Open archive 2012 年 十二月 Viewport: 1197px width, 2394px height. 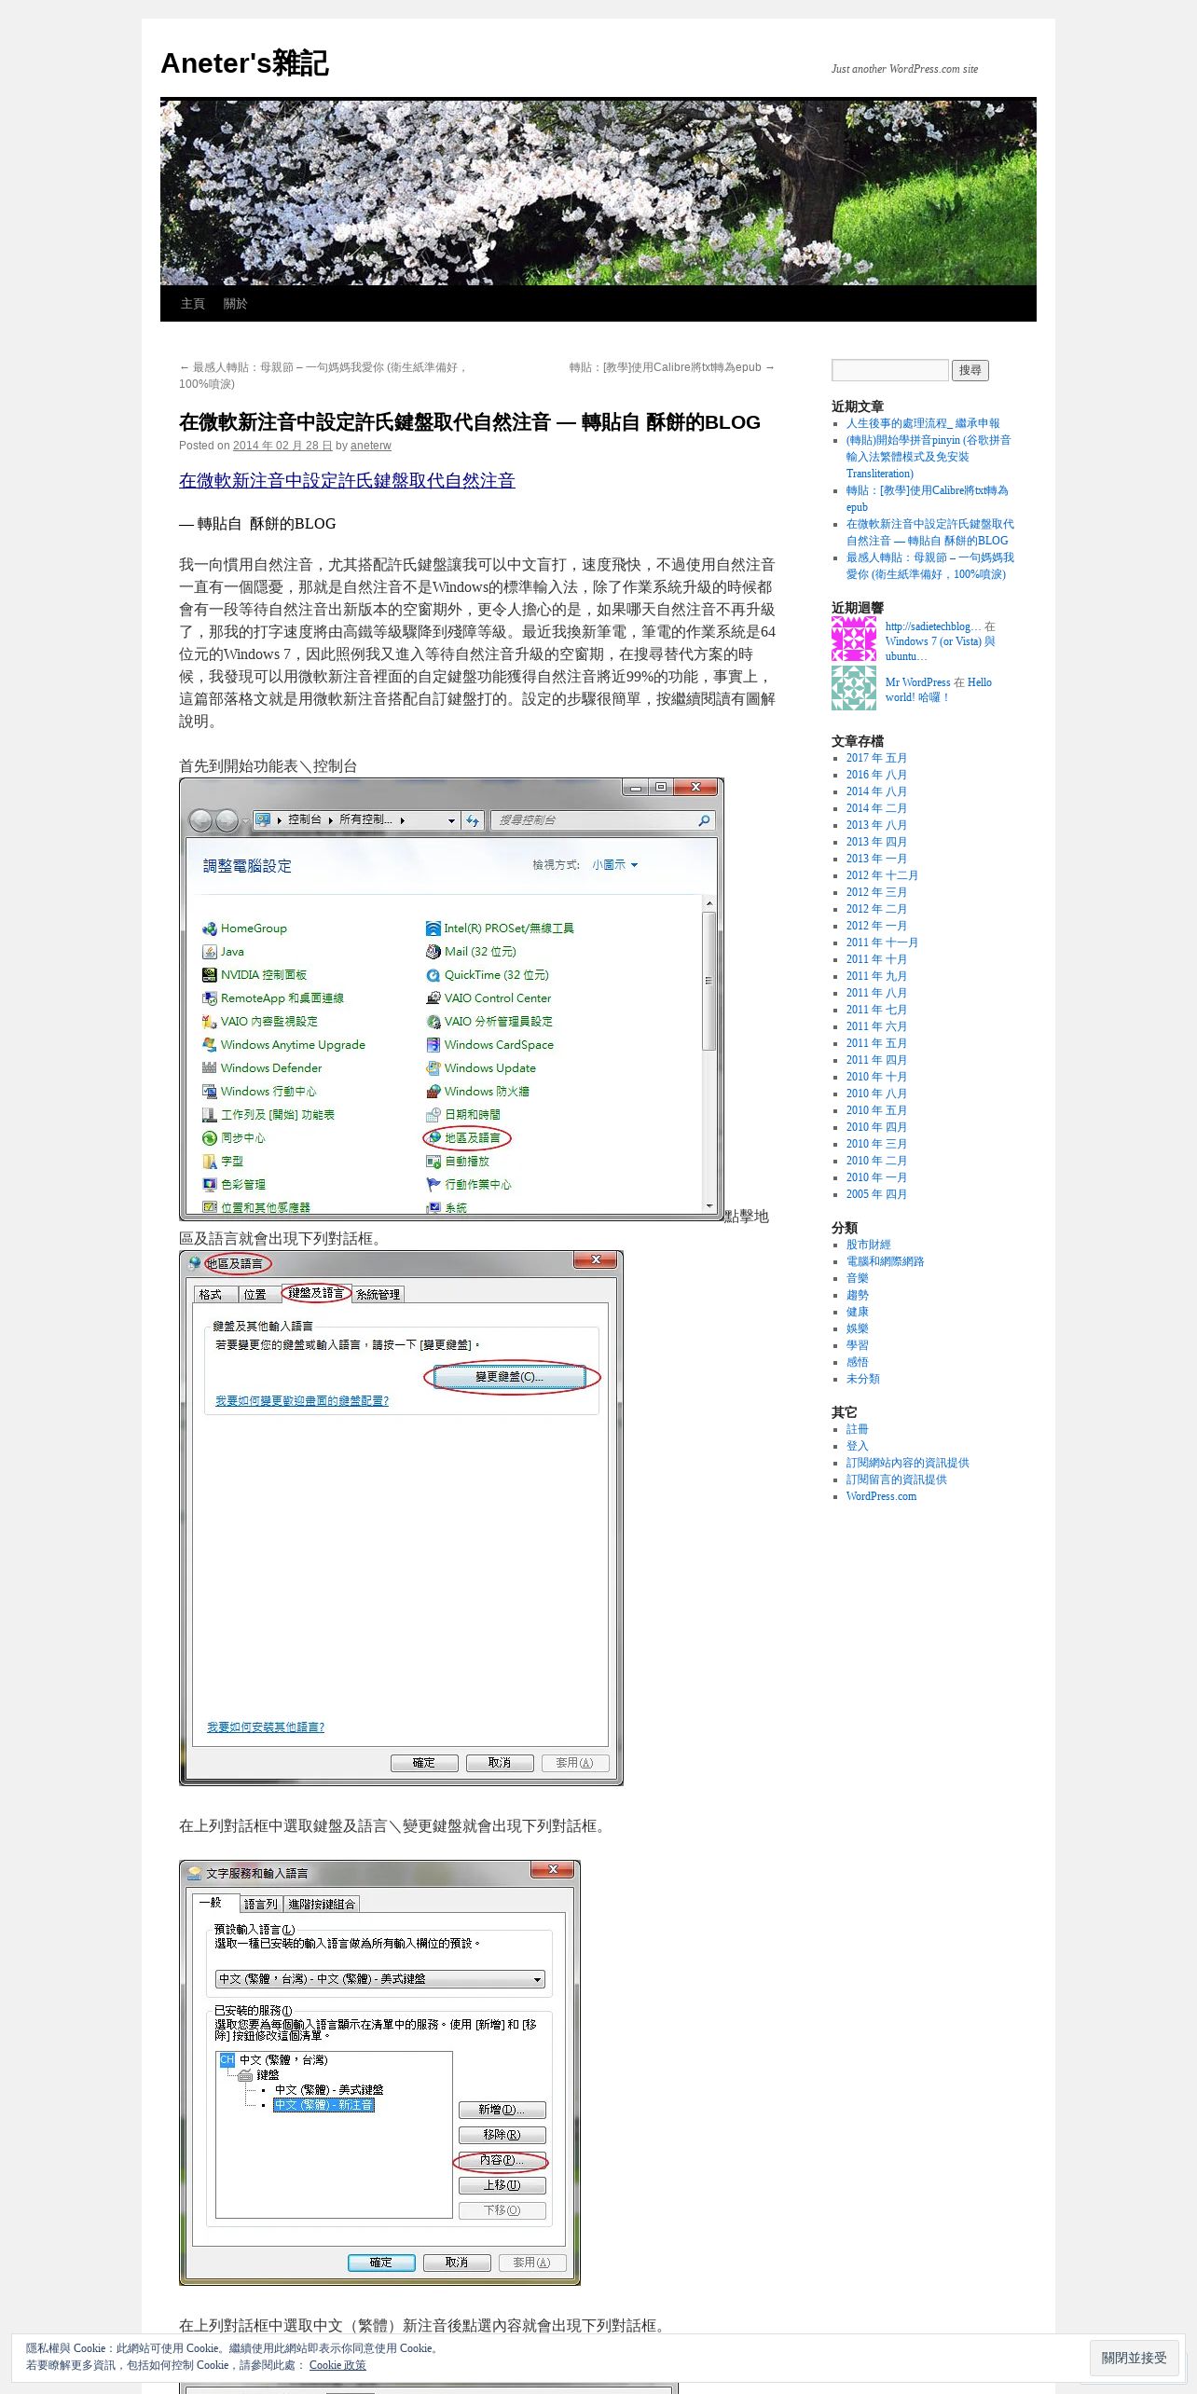pyautogui.click(x=882, y=875)
